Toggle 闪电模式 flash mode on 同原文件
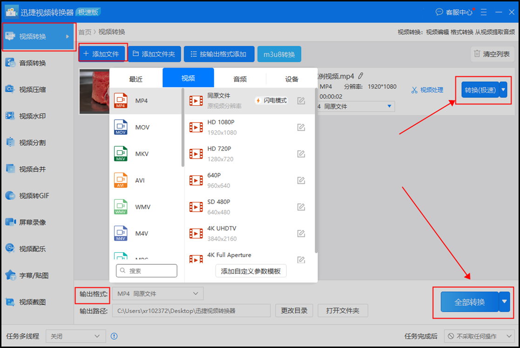 (x=271, y=100)
